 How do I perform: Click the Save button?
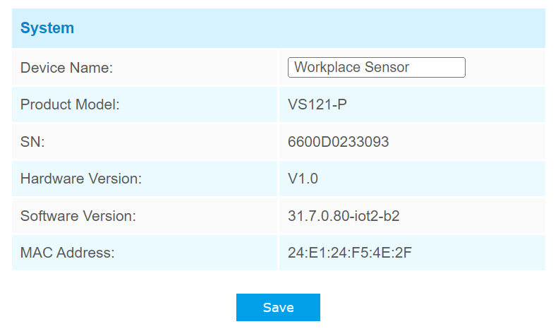278,308
